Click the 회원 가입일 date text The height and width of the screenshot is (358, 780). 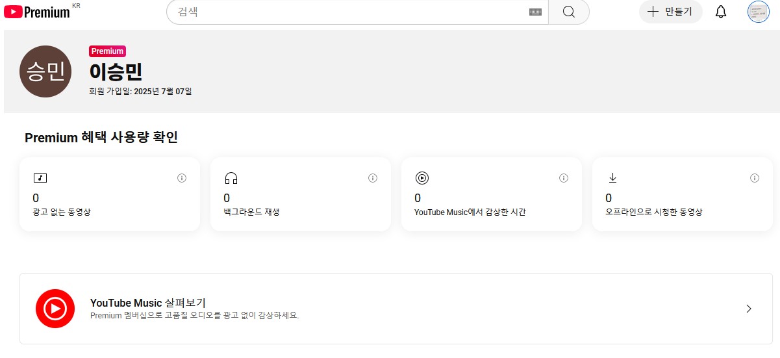pos(140,91)
